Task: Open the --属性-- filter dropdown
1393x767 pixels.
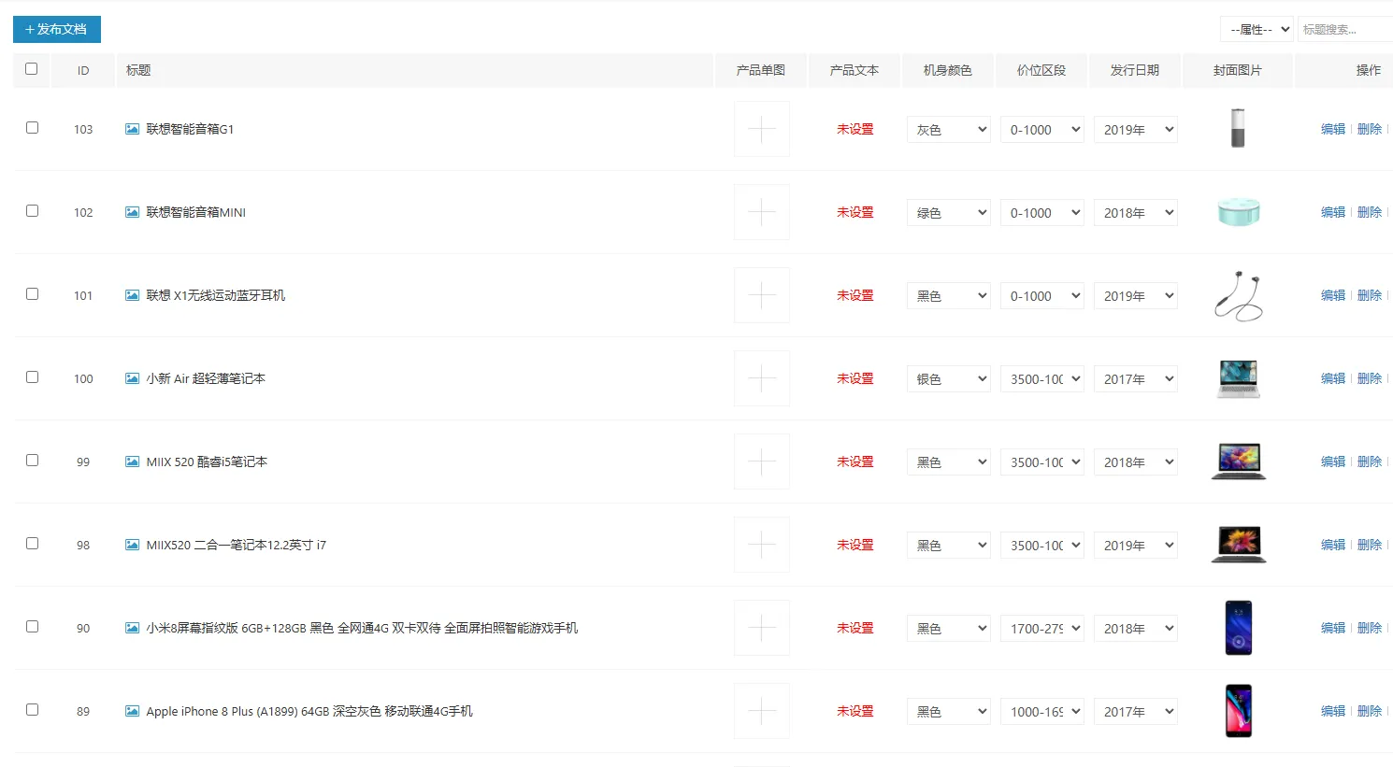Action: click(1257, 29)
